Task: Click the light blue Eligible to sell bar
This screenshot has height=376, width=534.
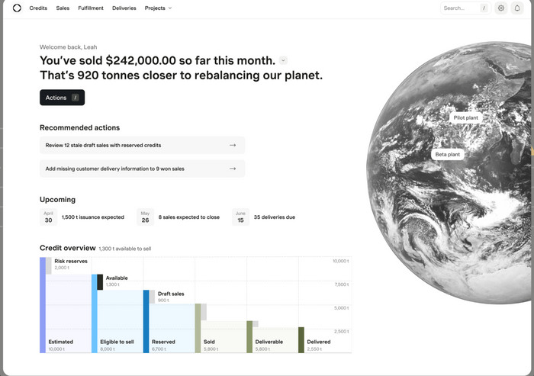Action: [95, 313]
